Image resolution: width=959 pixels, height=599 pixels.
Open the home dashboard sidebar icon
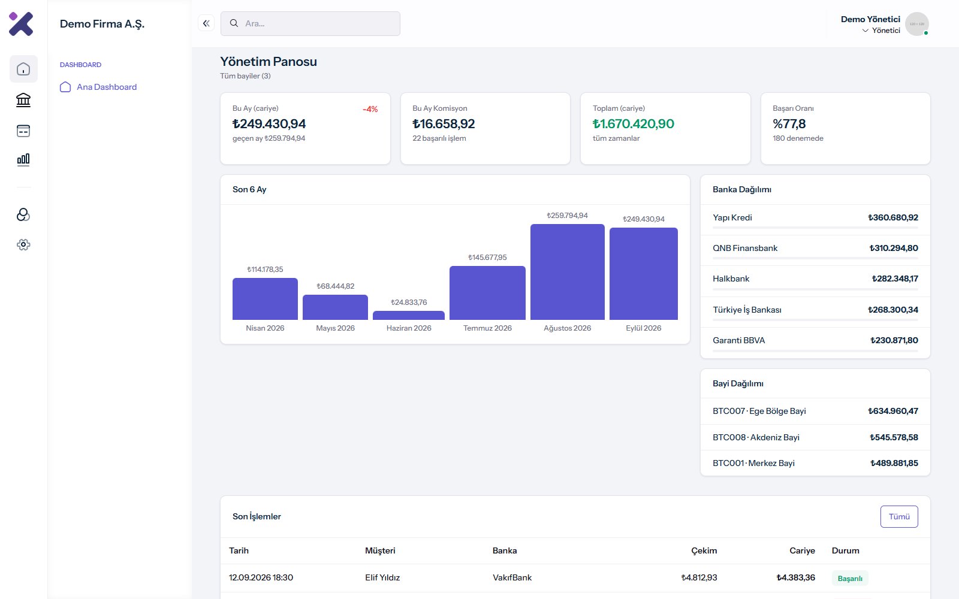pyautogui.click(x=23, y=69)
